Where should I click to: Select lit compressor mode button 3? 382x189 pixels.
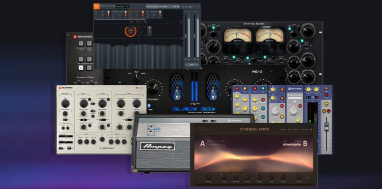(81, 68)
